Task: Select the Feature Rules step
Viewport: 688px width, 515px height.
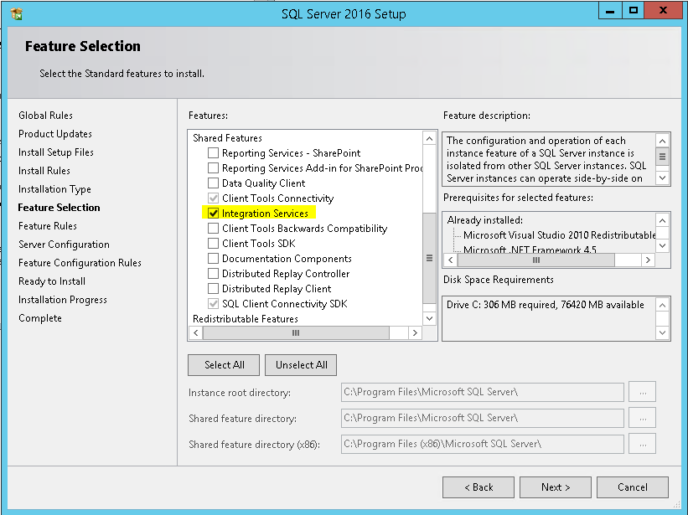Action: [48, 226]
